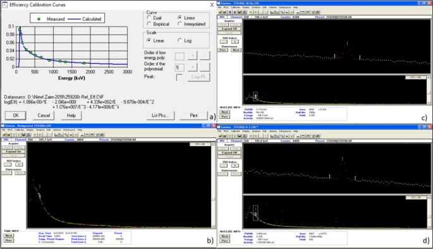Click the 'Channel: 268' readout in 30 Bq window
Image resolution: width=433 pixels, height=249 pixels.
pos(240,17)
